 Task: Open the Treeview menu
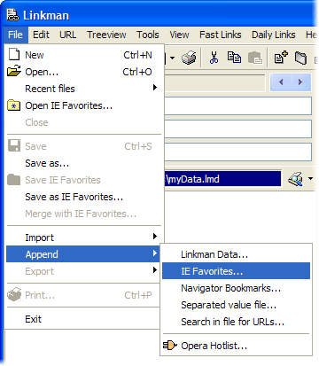tap(106, 35)
